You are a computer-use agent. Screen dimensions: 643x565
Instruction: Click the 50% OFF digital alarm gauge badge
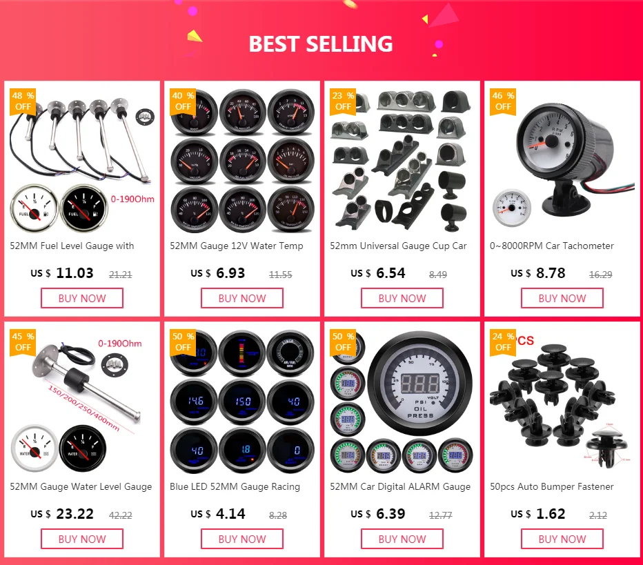pos(343,342)
